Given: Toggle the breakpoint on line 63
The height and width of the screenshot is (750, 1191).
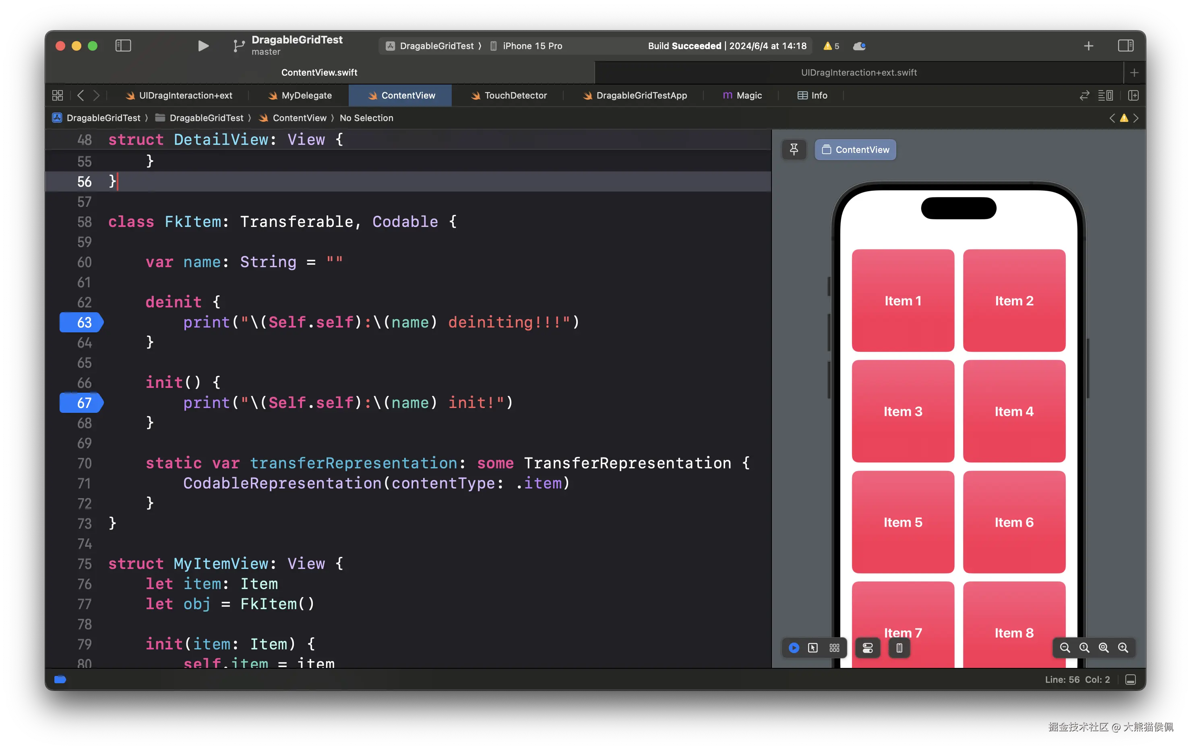Looking at the screenshot, I should [82, 322].
